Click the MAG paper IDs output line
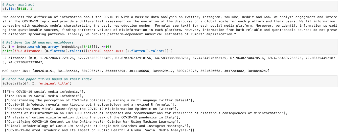 click(x=136, y=71)
